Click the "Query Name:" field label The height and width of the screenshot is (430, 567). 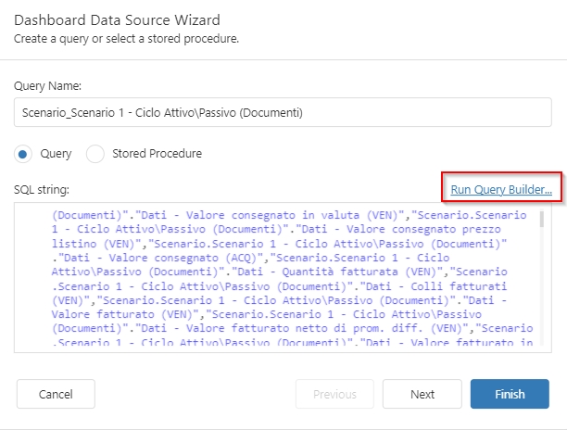point(47,85)
